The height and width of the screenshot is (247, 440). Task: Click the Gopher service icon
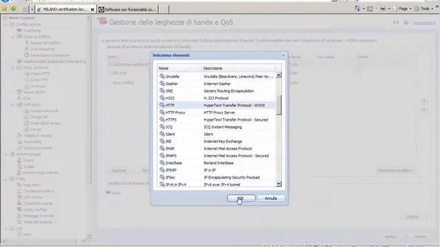click(162, 84)
